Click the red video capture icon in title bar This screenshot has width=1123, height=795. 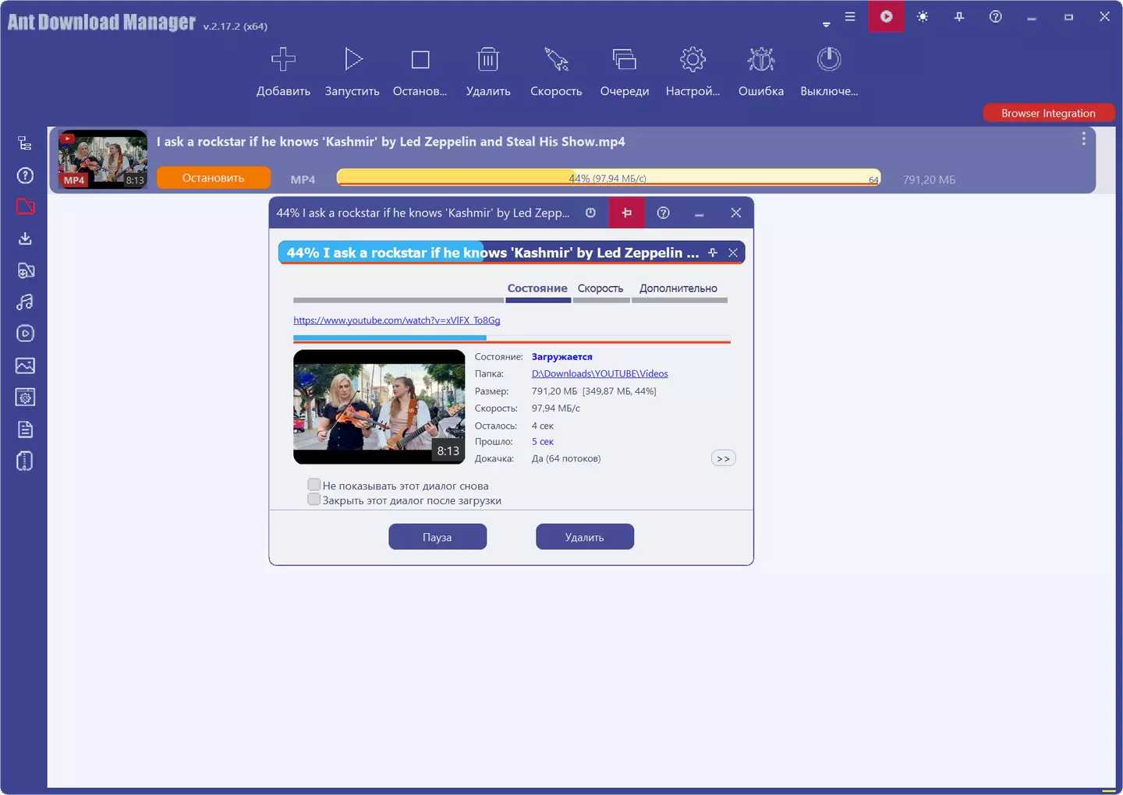(887, 16)
